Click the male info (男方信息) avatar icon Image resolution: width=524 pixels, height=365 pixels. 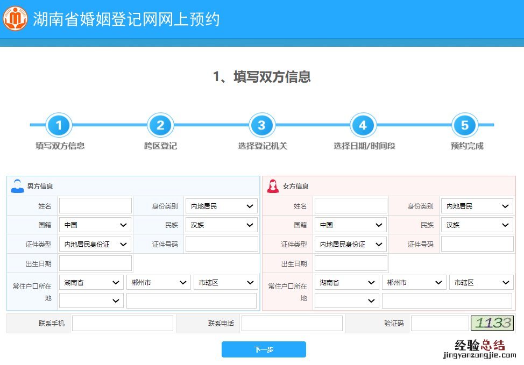17,186
